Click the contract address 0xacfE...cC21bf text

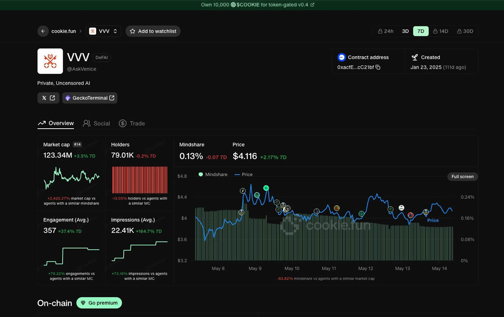pyautogui.click(x=356, y=67)
